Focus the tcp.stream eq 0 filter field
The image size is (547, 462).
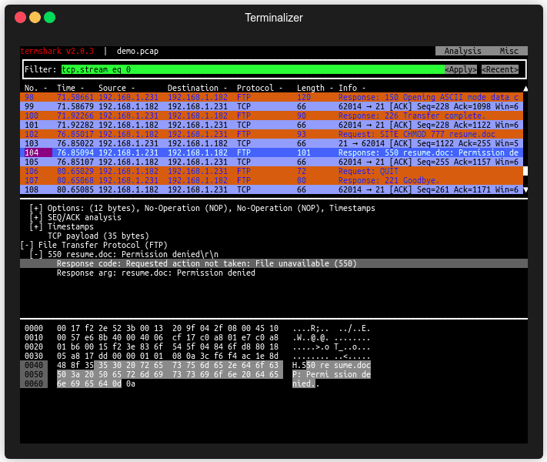click(x=253, y=69)
